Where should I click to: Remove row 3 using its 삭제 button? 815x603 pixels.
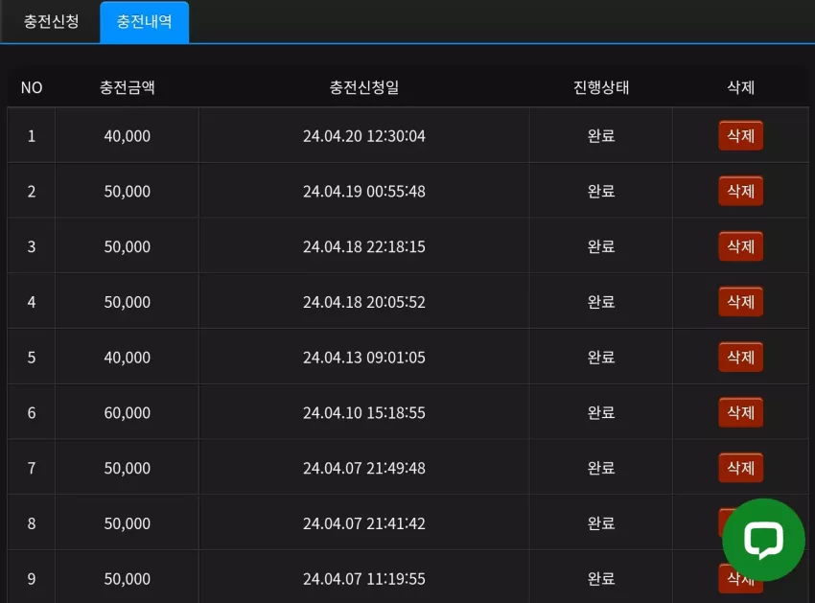pyautogui.click(x=740, y=246)
